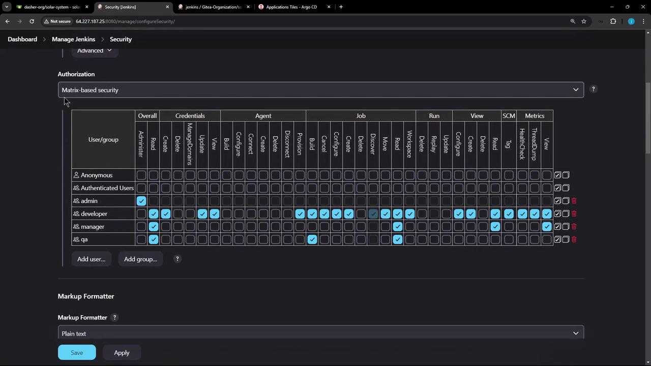
Task: Expand the Advanced options section
Action: pos(94,50)
